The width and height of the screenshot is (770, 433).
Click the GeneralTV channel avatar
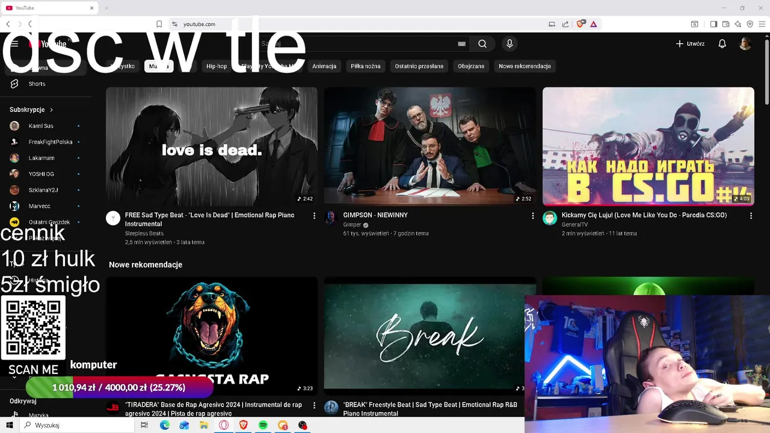(550, 218)
